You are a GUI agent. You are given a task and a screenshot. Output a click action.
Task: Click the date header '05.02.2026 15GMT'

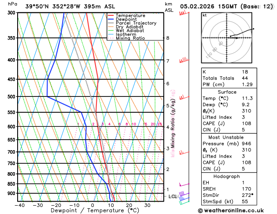[208, 7]
